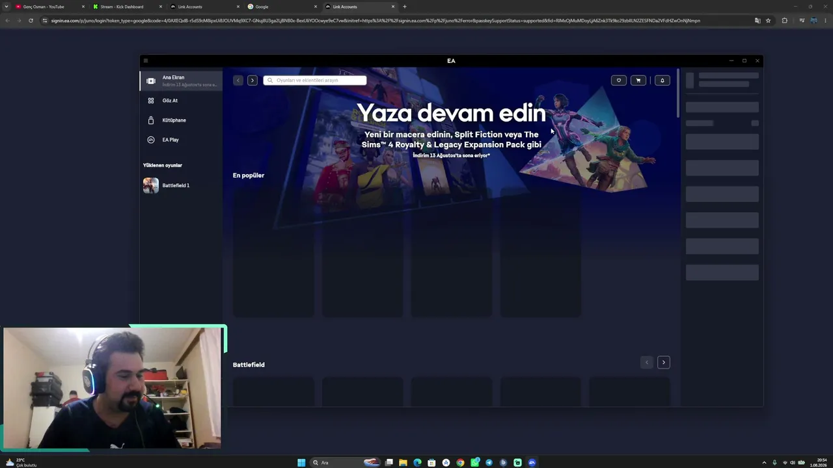The width and height of the screenshot is (833, 468).
Task: Close the Google browser tab
Action: [x=316, y=6]
